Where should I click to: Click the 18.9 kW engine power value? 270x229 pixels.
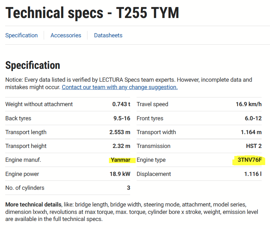(x=120, y=174)
